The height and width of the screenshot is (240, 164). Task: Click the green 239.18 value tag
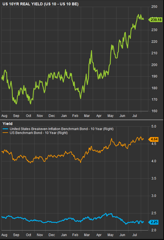[155, 20]
